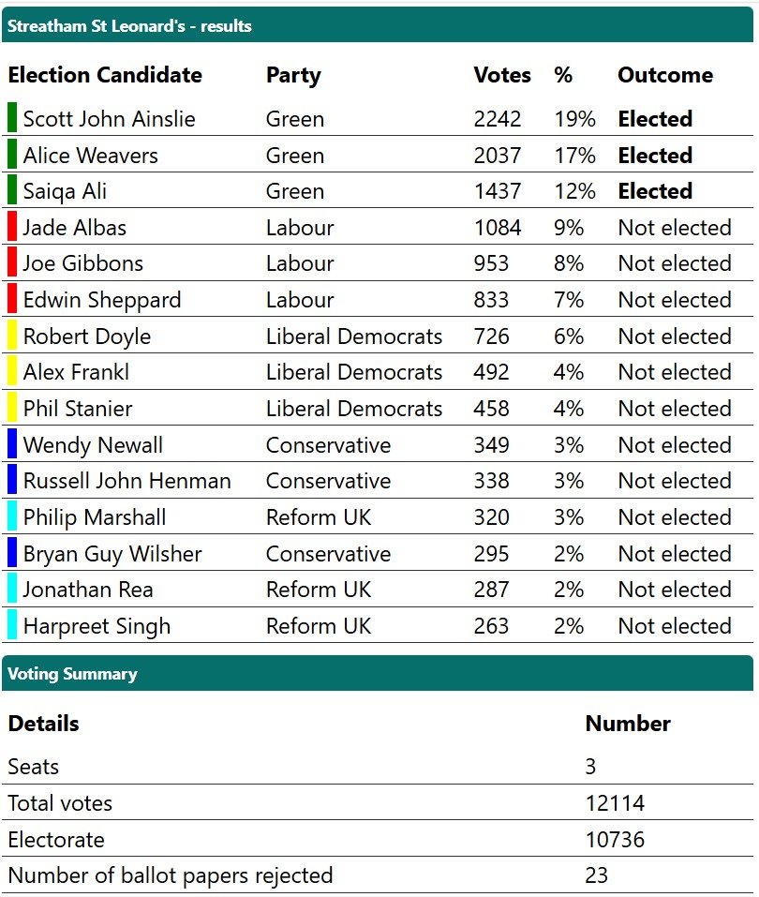Select the Electorate row value 10736

tap(615, 840)
